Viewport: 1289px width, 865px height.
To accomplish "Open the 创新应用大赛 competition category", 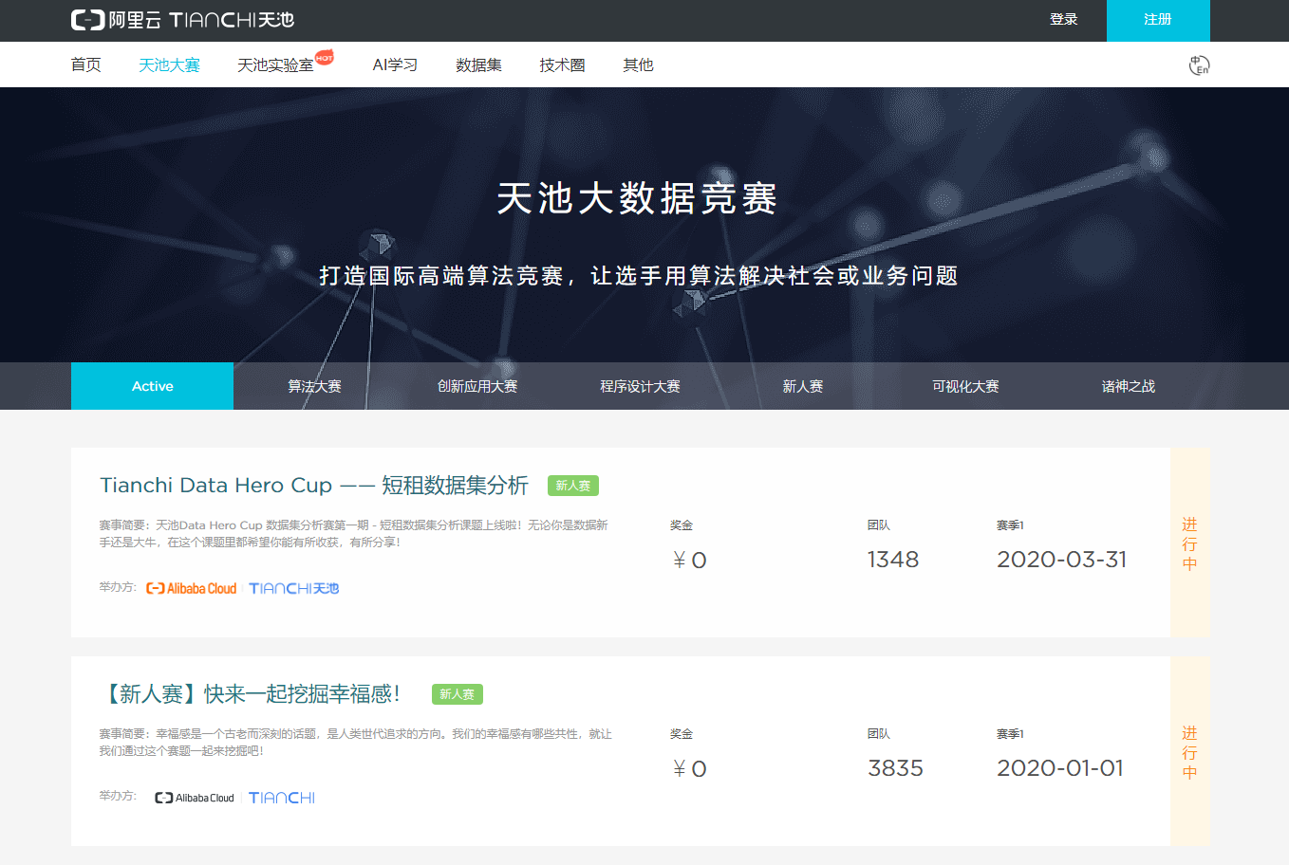I will [476, 385].
